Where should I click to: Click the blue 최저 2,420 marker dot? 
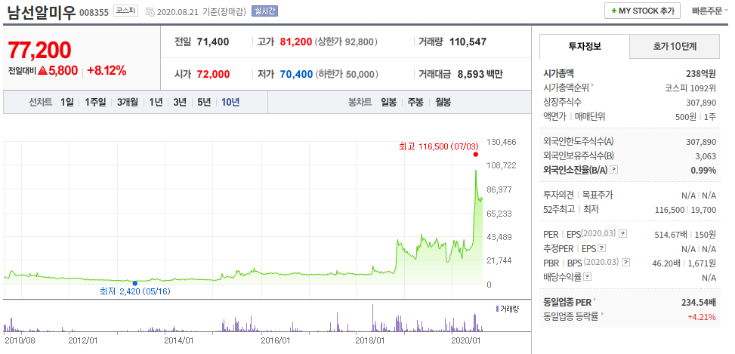[135, 283]
